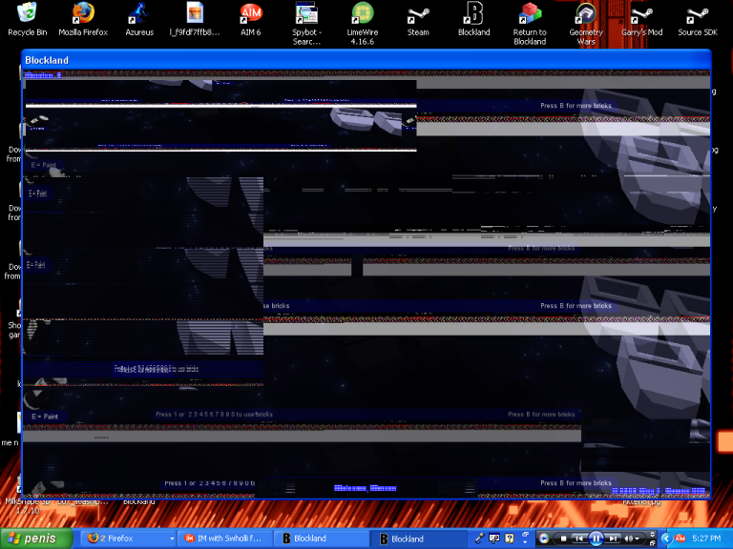This screenshot has height=549, width=733.
Task: Switch to the inactive lighter Blockland taskbar button
Action: pyautogui.click(x=322, y=539)
